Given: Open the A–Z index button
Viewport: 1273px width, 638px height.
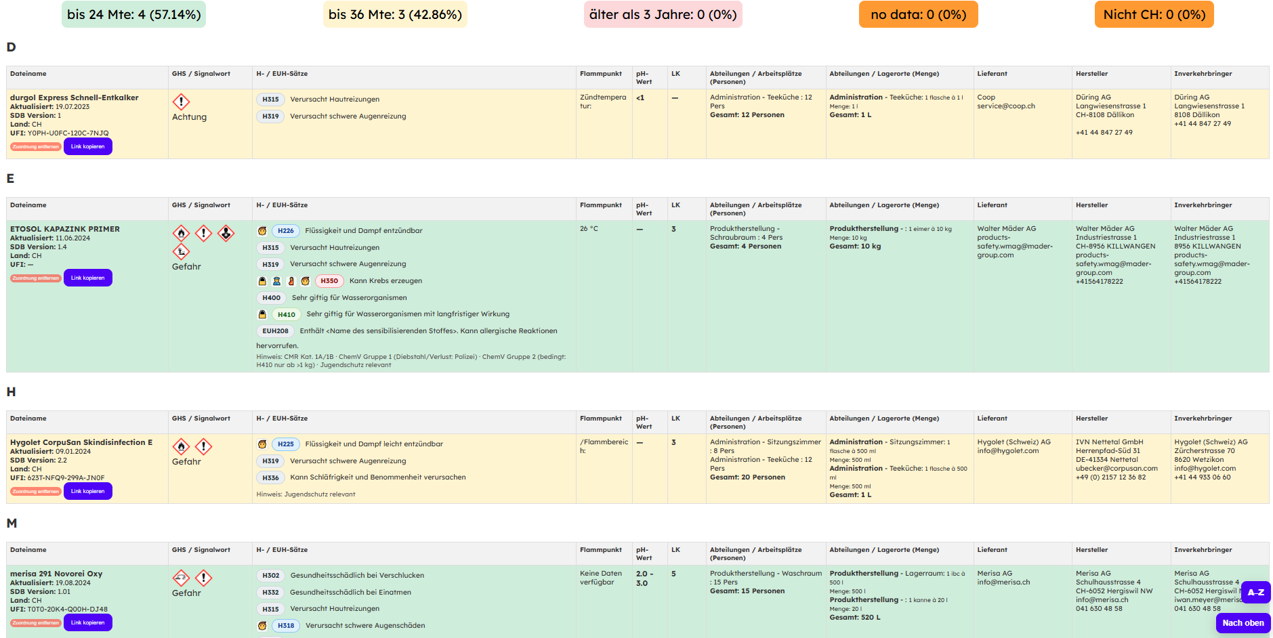Looking at the screenshot, I should pyautogui.click(x=1255, y=593).
